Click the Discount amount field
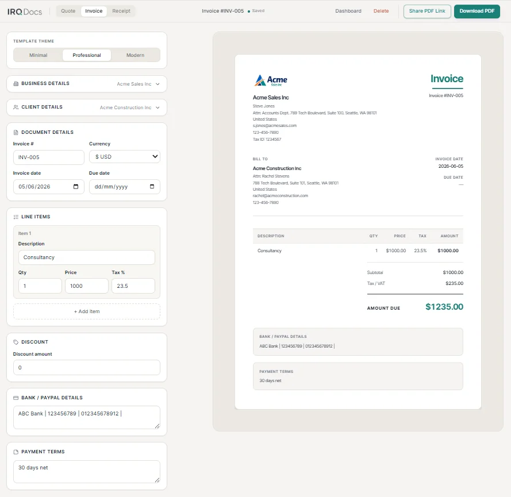 tap(87, 367)
